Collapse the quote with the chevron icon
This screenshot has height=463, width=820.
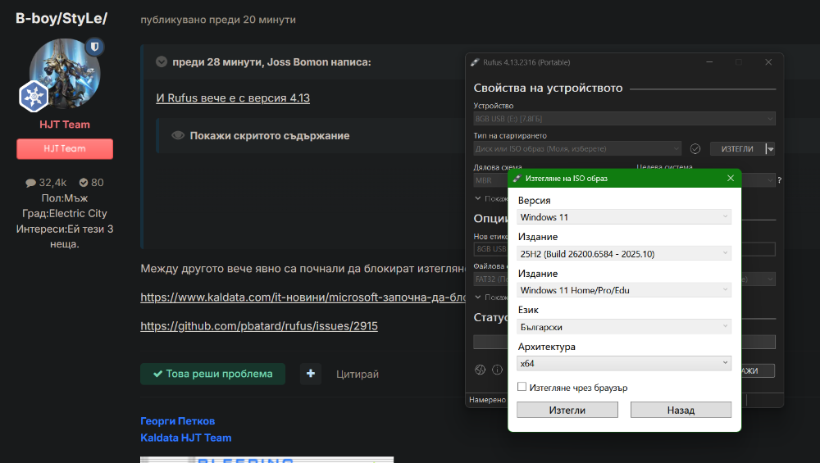tap(162, 61)
